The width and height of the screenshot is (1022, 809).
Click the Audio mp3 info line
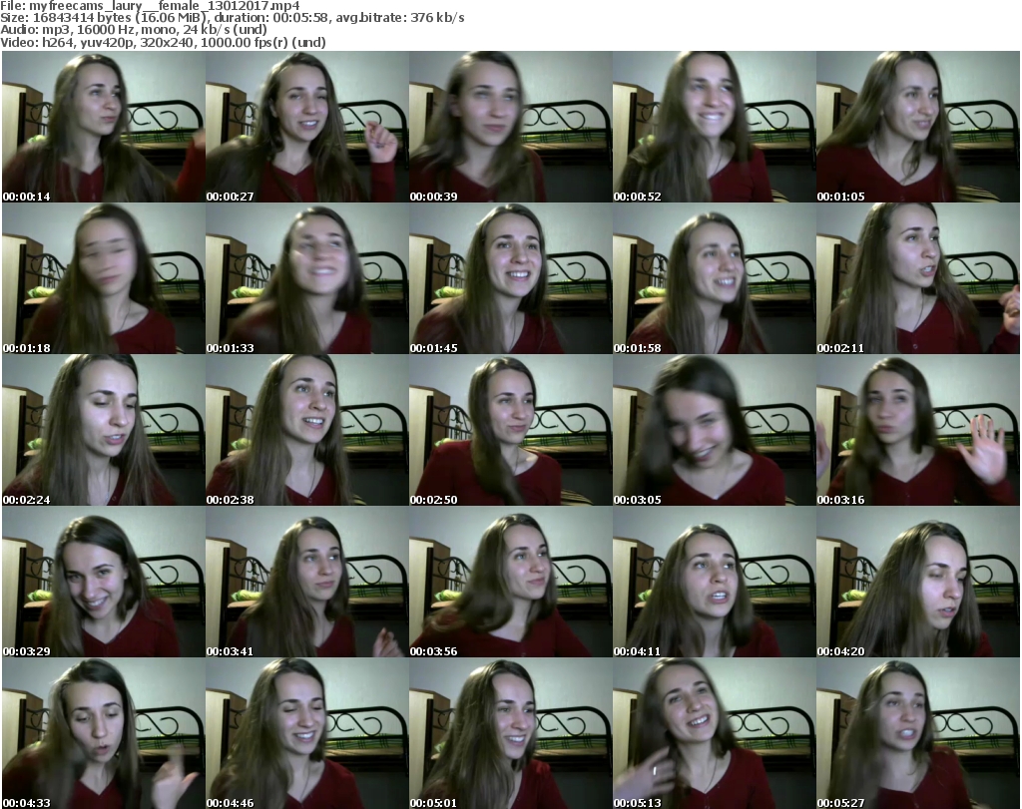point(134,30)
